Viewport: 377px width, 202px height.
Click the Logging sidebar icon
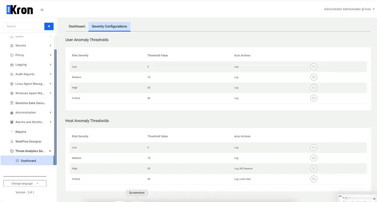pyautogui.click(x=12, y=65)
